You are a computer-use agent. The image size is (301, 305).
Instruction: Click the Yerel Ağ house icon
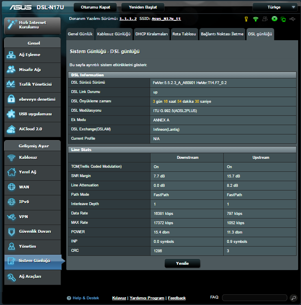tap(11, 172)
